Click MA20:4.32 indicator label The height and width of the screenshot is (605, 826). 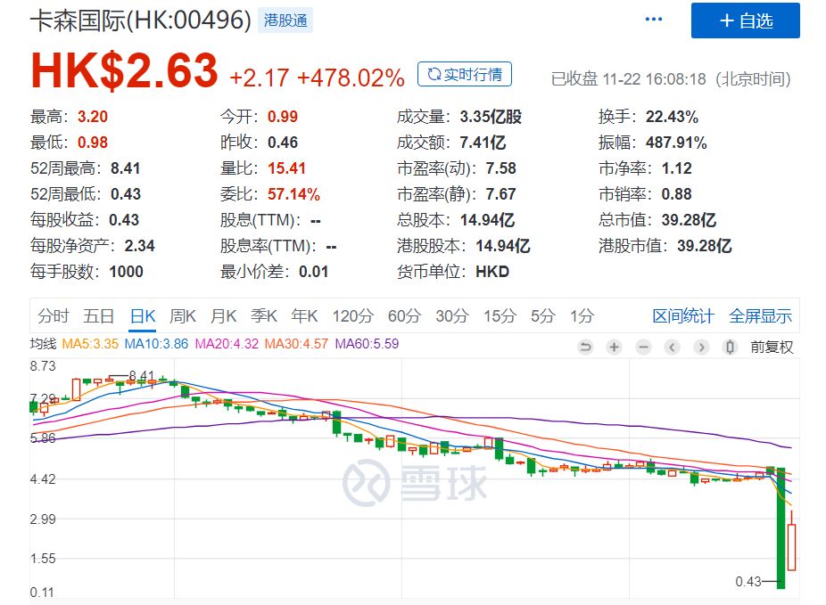(x=227, y=344)
